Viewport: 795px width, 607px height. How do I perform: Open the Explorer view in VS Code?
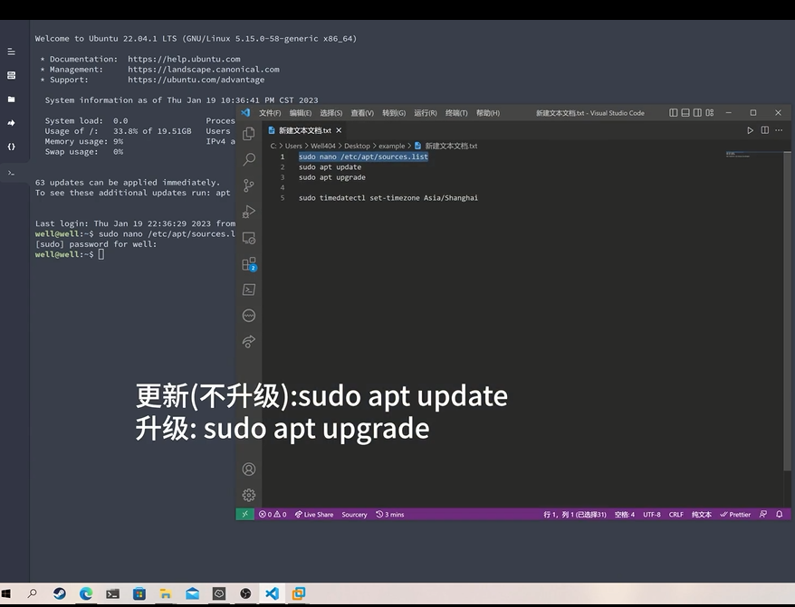[248, 133]
